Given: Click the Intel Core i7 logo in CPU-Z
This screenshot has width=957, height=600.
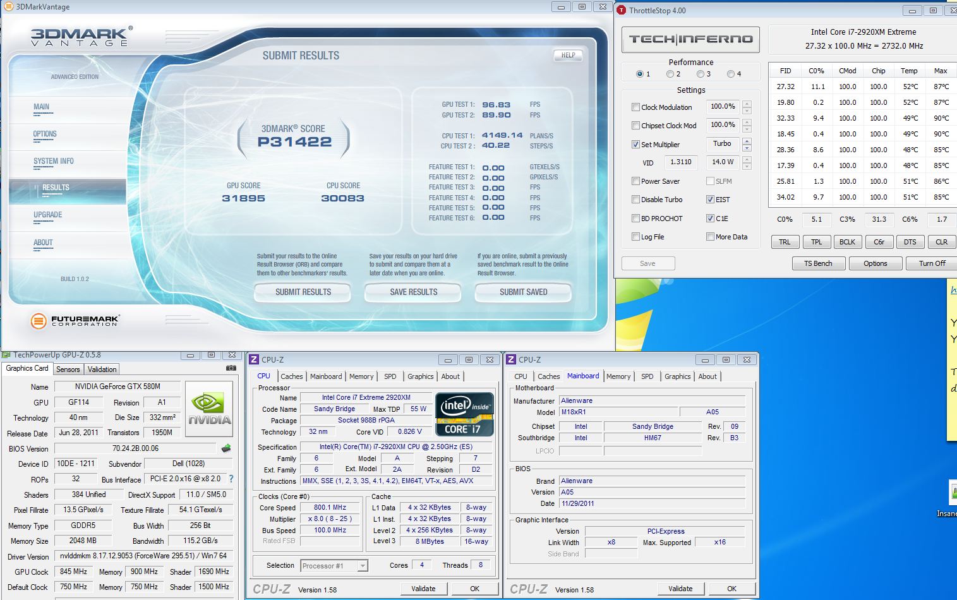Looking at the screenshot, I should pyautogui.click(x=464, y=415).
